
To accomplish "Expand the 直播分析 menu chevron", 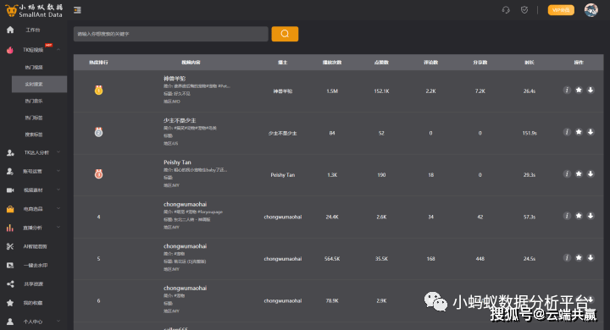I will pos(58,227).
